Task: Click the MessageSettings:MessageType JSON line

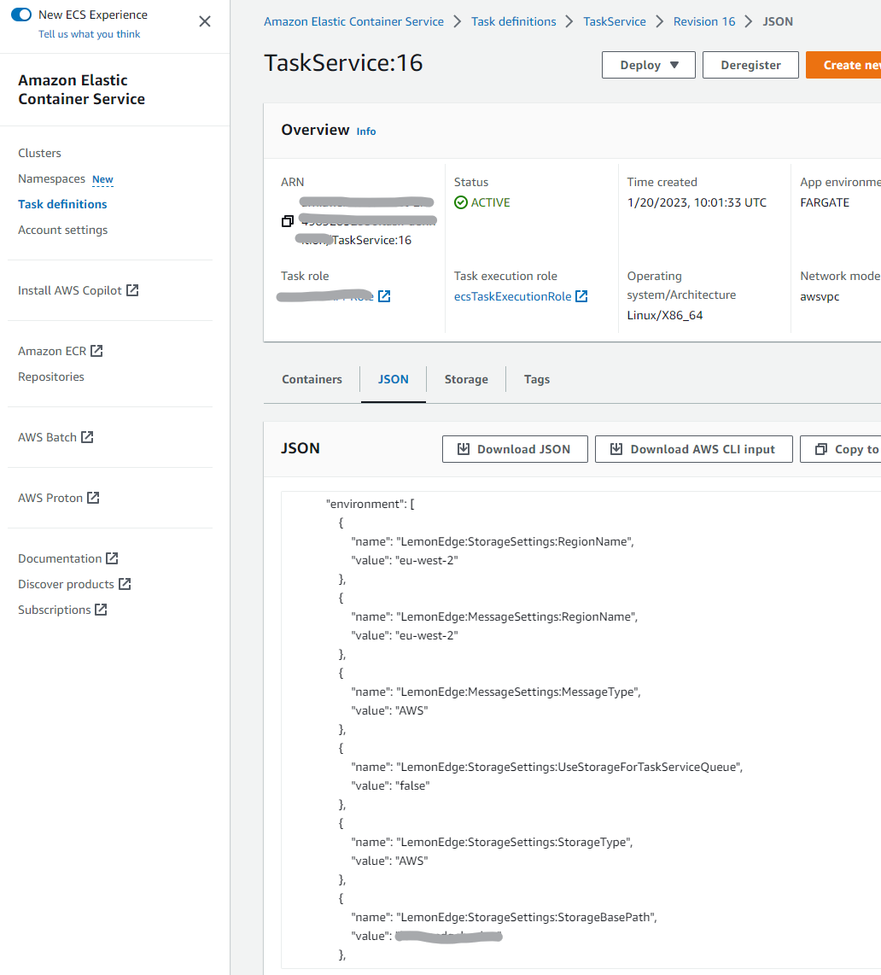Action: (x=496, y=692)
